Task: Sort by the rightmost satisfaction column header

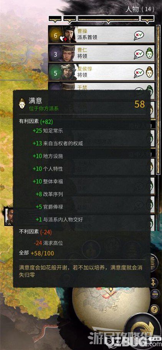Action: point(148,19)
